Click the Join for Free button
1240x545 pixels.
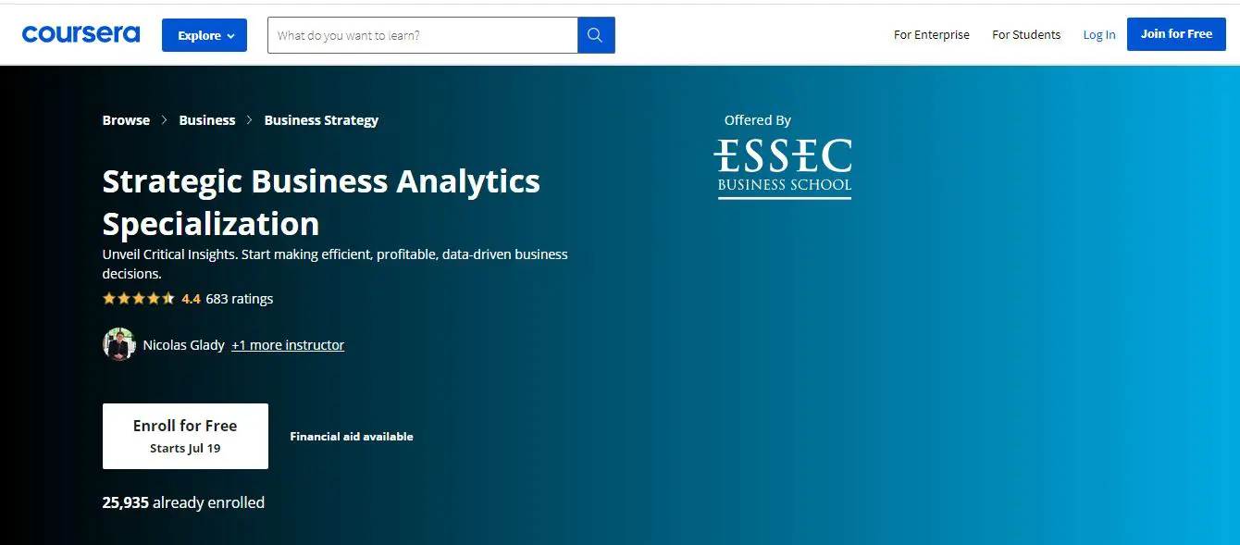point(1176,33)
